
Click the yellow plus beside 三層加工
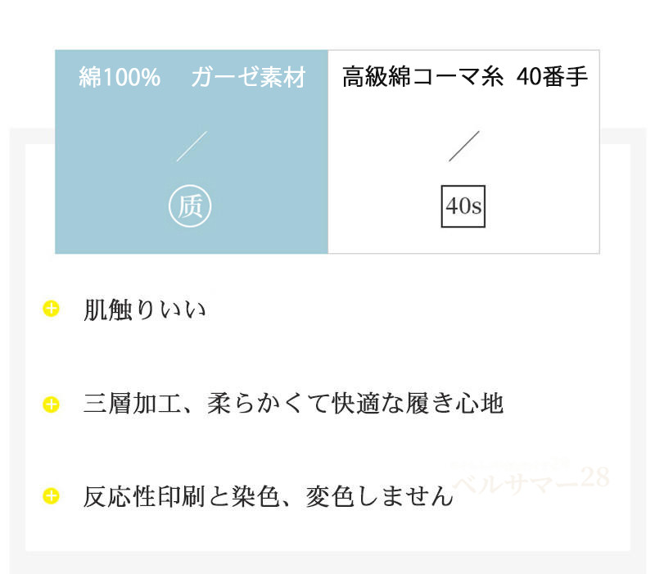[52, 404]
